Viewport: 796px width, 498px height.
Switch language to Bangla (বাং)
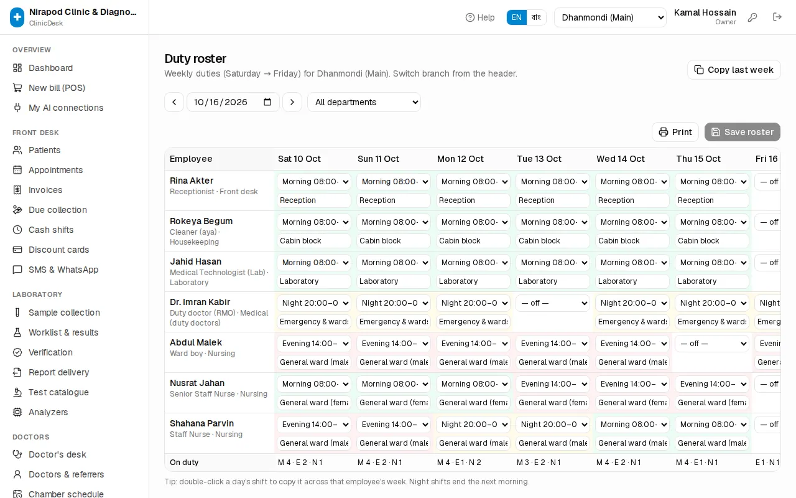pos(536,17)
